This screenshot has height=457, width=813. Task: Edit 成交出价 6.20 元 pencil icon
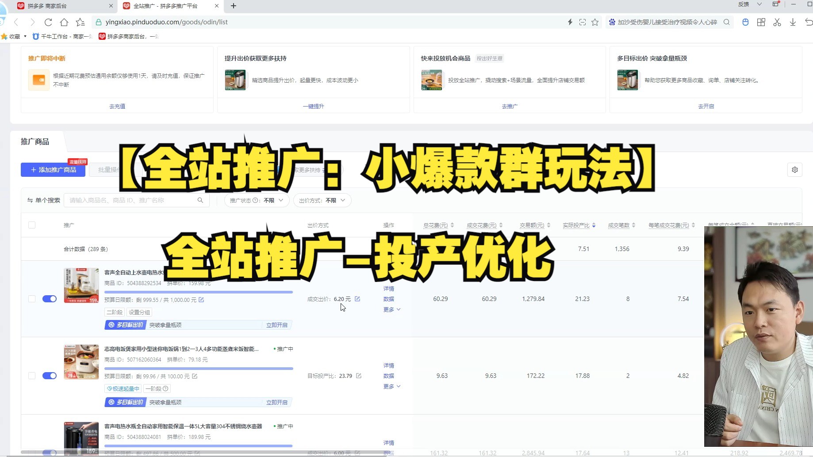pos(357,299)
